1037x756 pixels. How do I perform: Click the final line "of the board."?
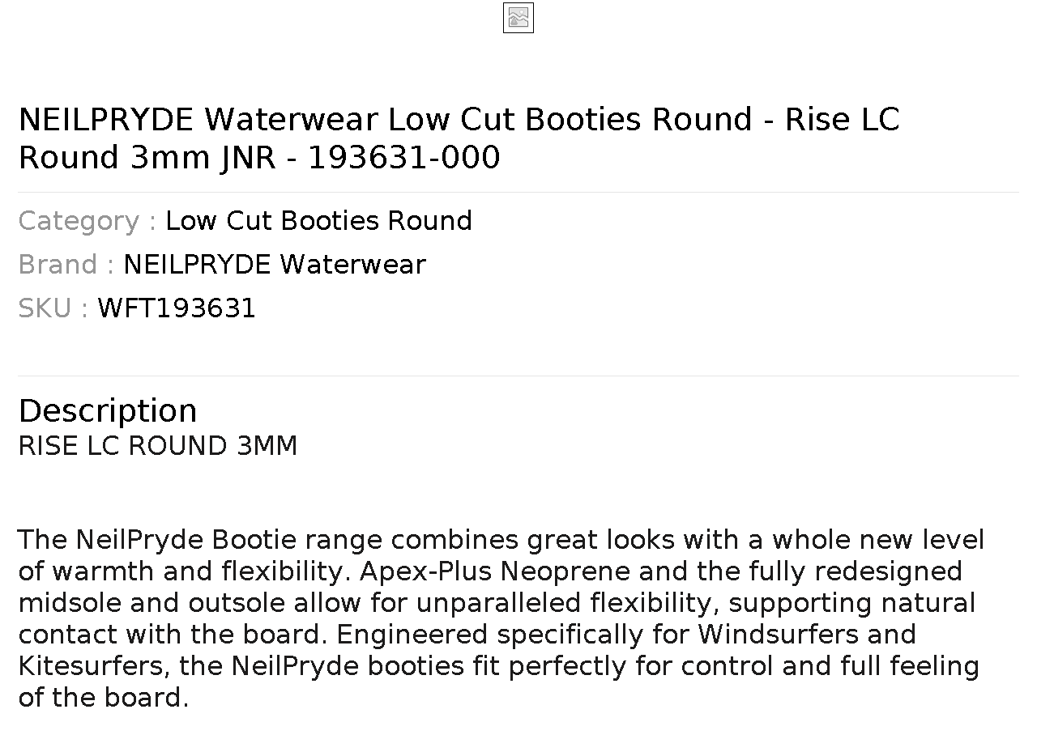pos(104,698)
